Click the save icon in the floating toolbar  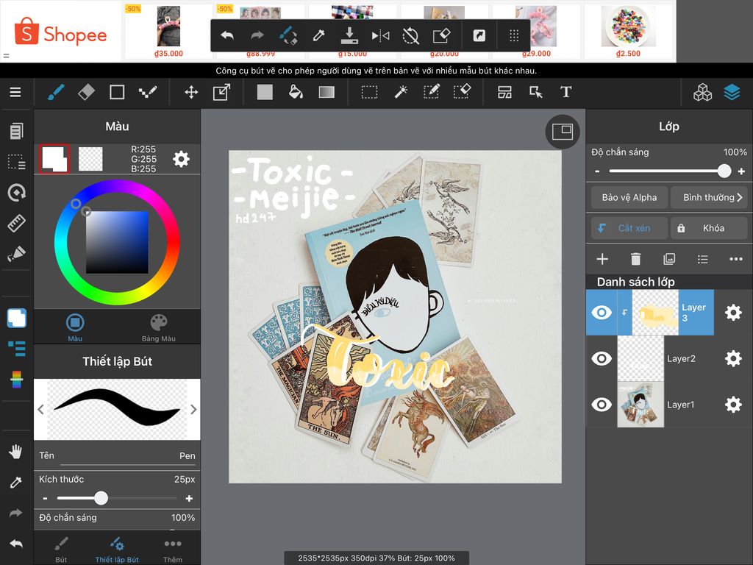[x=349, y=35]
